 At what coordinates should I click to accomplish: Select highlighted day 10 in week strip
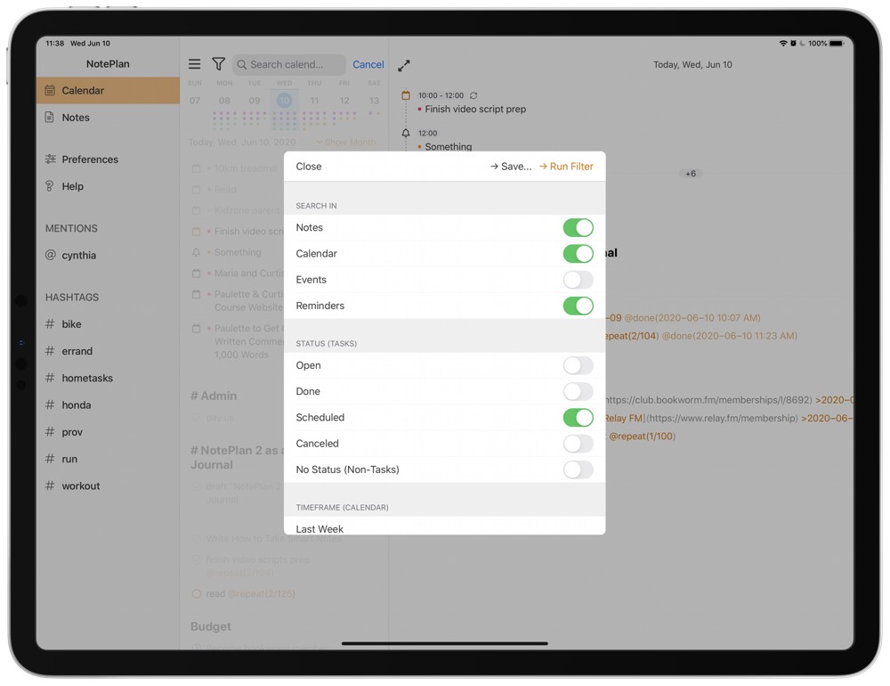(x=285, y=101)
